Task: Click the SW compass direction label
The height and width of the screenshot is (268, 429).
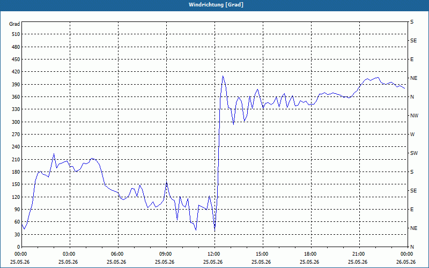Action: [x=414, y=153]
